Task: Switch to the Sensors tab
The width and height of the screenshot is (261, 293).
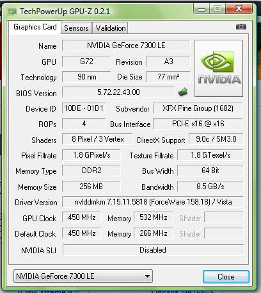Action: point(76,28)
